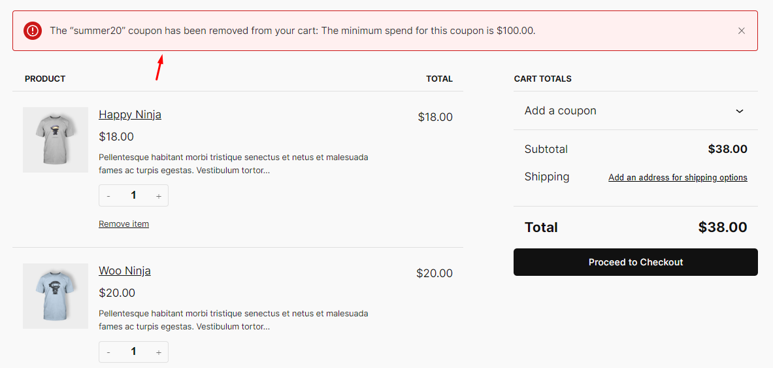Click the $38.00 cart Total amount
The image size is (773, 368).
click(x=723, y=227)
